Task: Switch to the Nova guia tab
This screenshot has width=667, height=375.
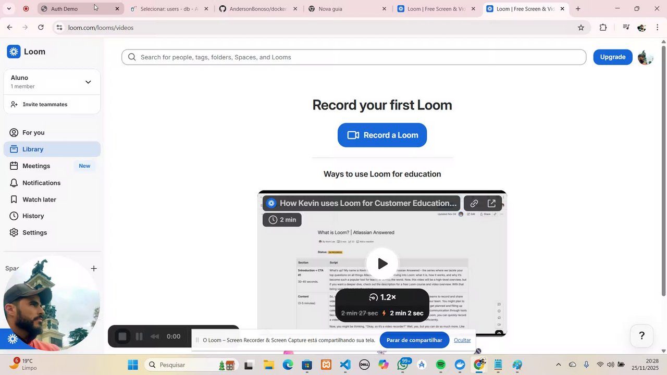Action: click(x=347, y=9)
